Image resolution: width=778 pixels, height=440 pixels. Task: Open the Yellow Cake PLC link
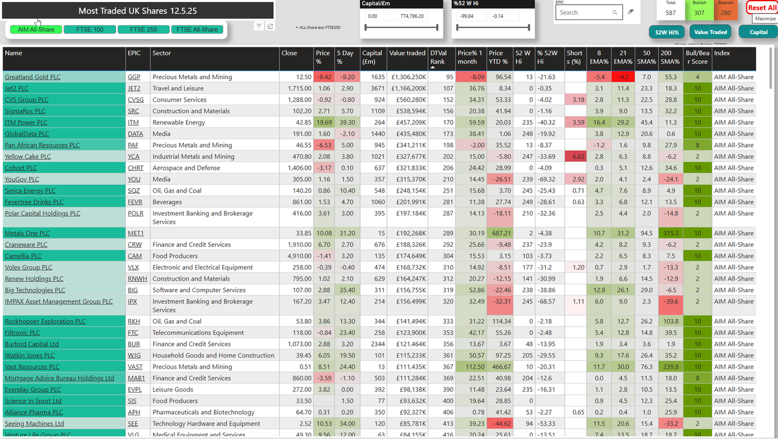tap(28, 157)
